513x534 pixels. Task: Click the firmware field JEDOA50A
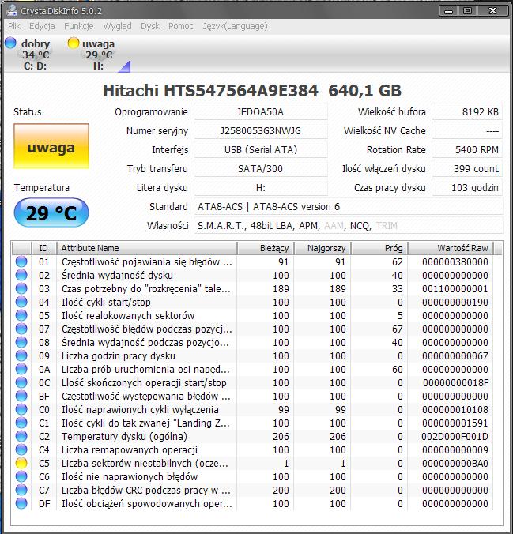pos(260,111)
